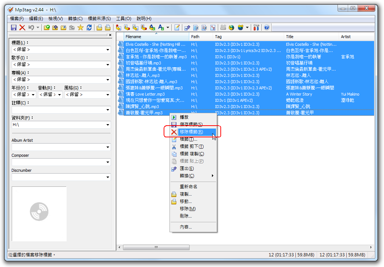This screenshot has height=267, width=384.
Task: Click the Discnumber input field
Action: 61,177
